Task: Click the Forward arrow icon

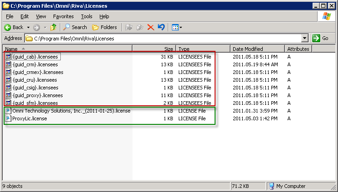Action: tap(36, 27)
